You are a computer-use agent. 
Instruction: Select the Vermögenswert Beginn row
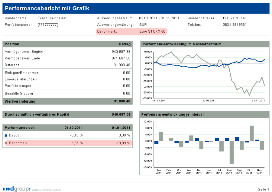(67, 52)
